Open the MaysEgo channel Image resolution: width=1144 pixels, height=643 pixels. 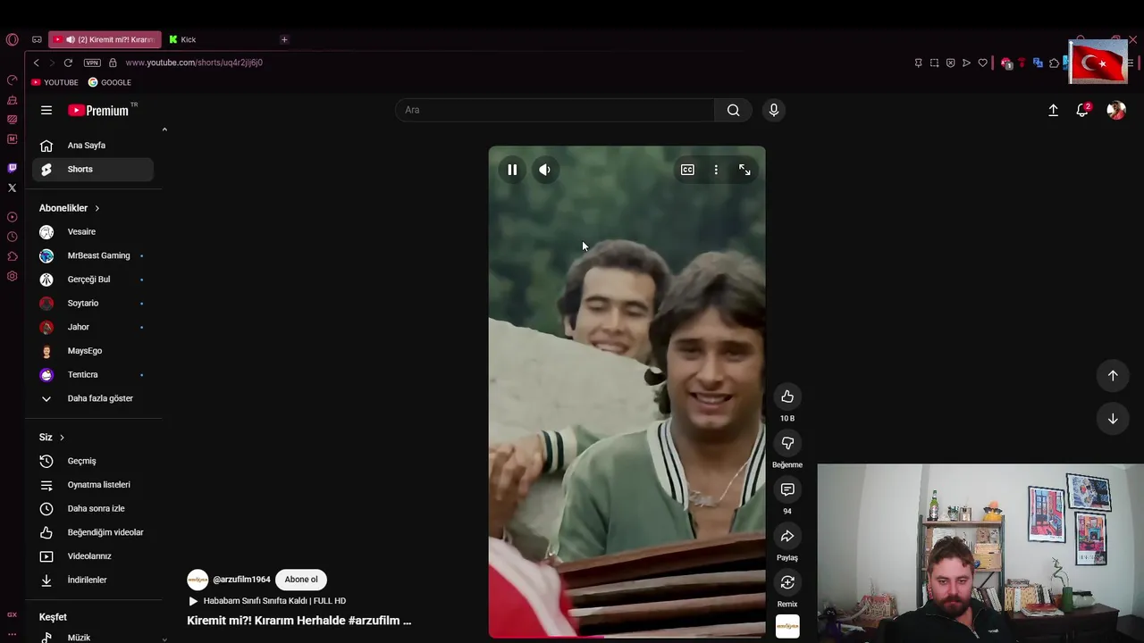point(93,351)
